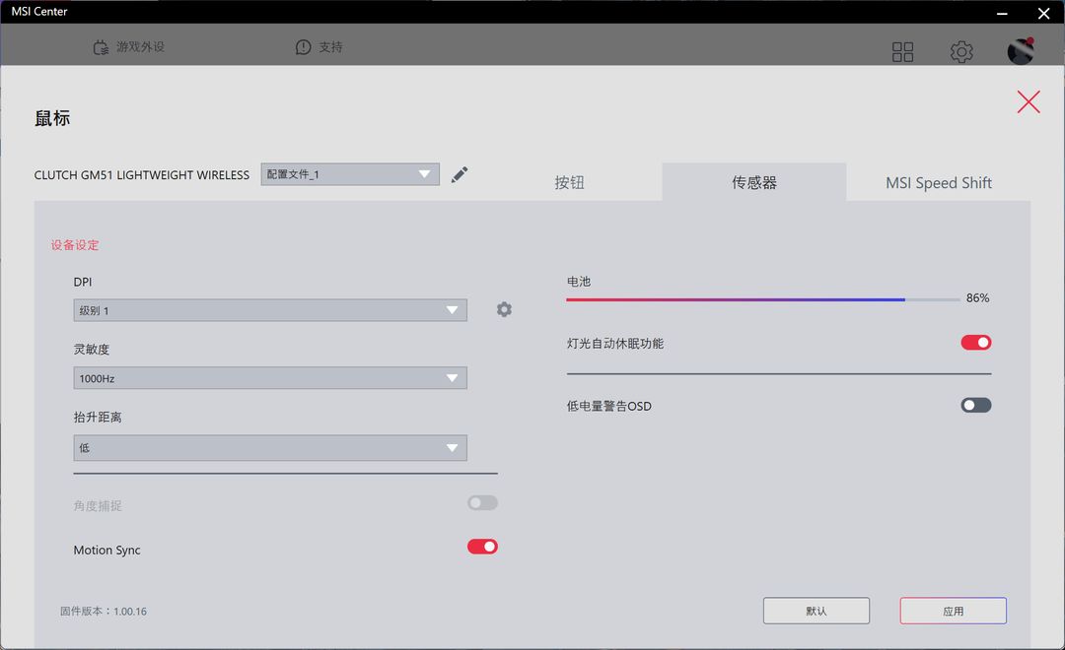
Task: Minimize the MSI Center window
Action: [x=1002, y=13]
